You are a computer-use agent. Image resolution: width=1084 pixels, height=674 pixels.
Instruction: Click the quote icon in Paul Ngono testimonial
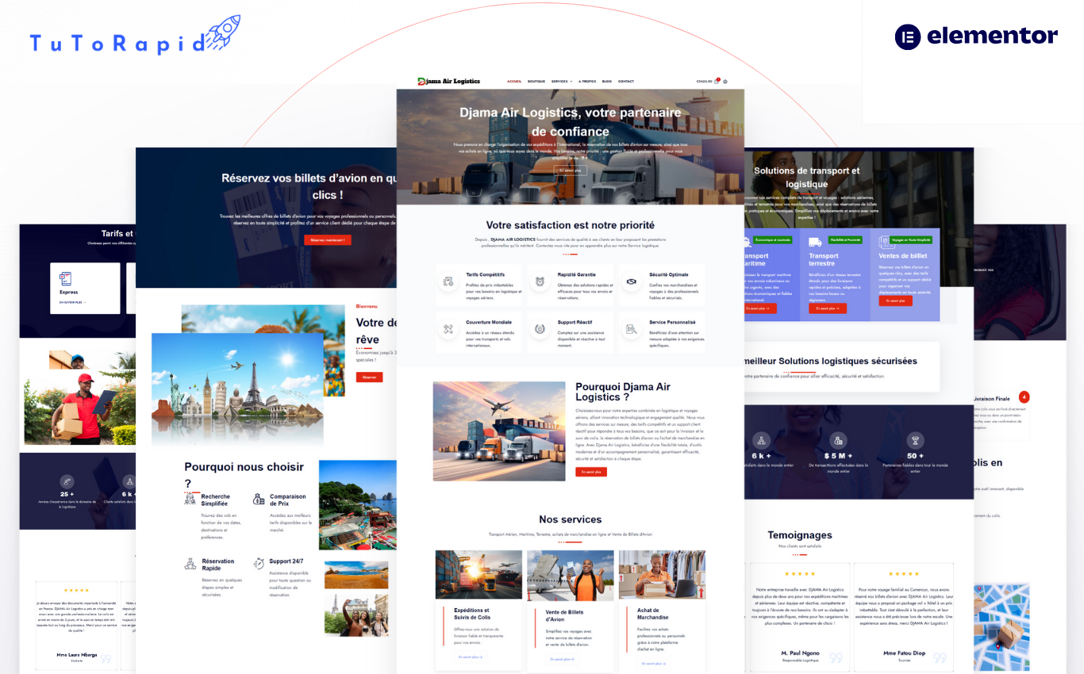point(836,657)
